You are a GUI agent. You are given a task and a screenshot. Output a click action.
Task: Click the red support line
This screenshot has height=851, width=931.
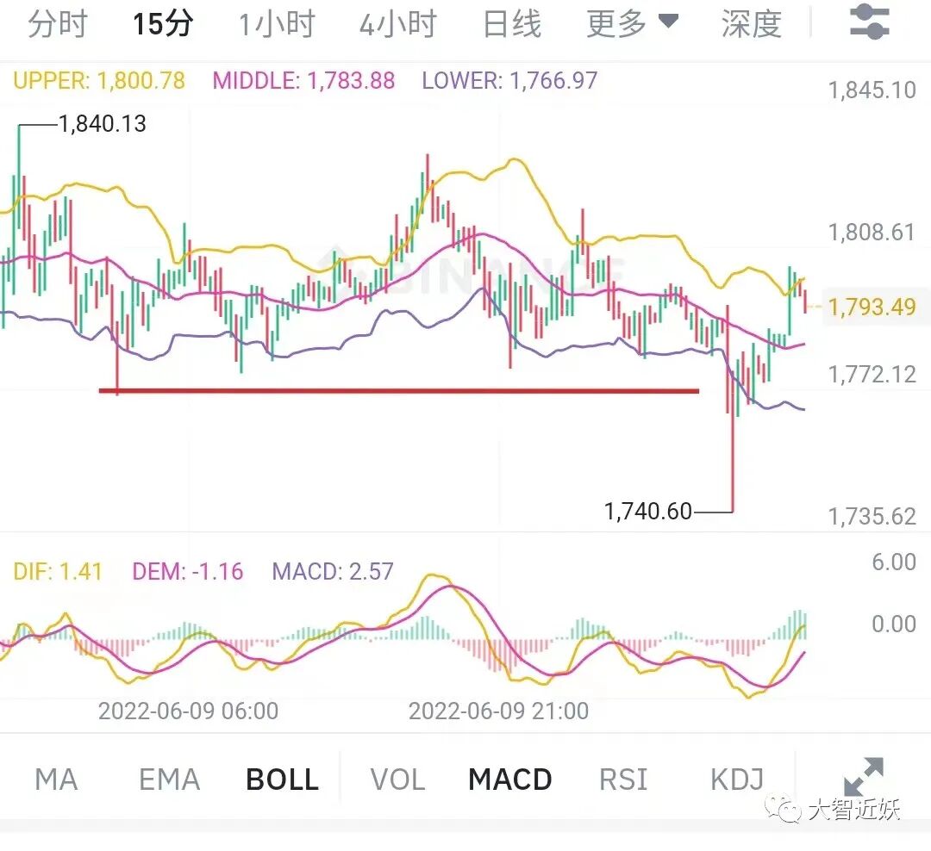[399, 391]
